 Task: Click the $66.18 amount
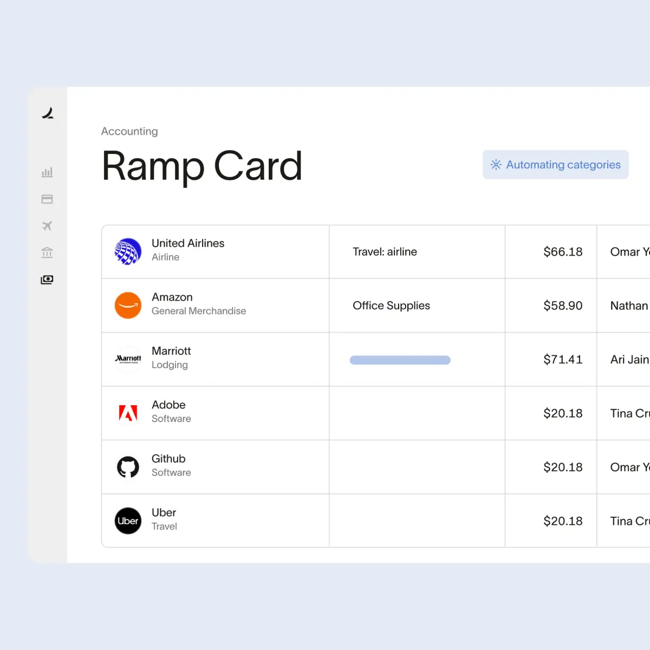click(x=563, y=252)
